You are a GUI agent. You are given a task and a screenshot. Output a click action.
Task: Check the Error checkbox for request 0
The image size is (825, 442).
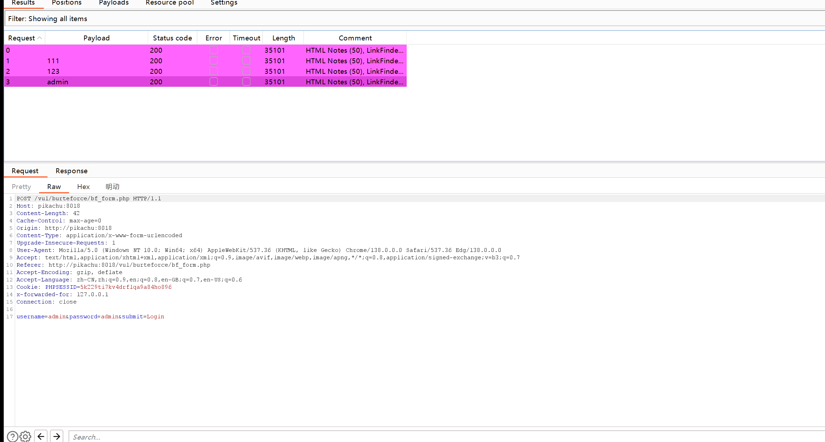coord(214,50)
